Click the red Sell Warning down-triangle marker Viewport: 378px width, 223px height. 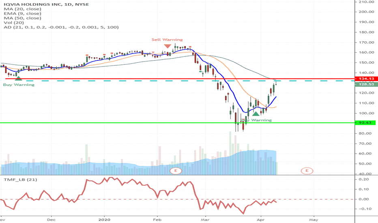pos(168,46)
